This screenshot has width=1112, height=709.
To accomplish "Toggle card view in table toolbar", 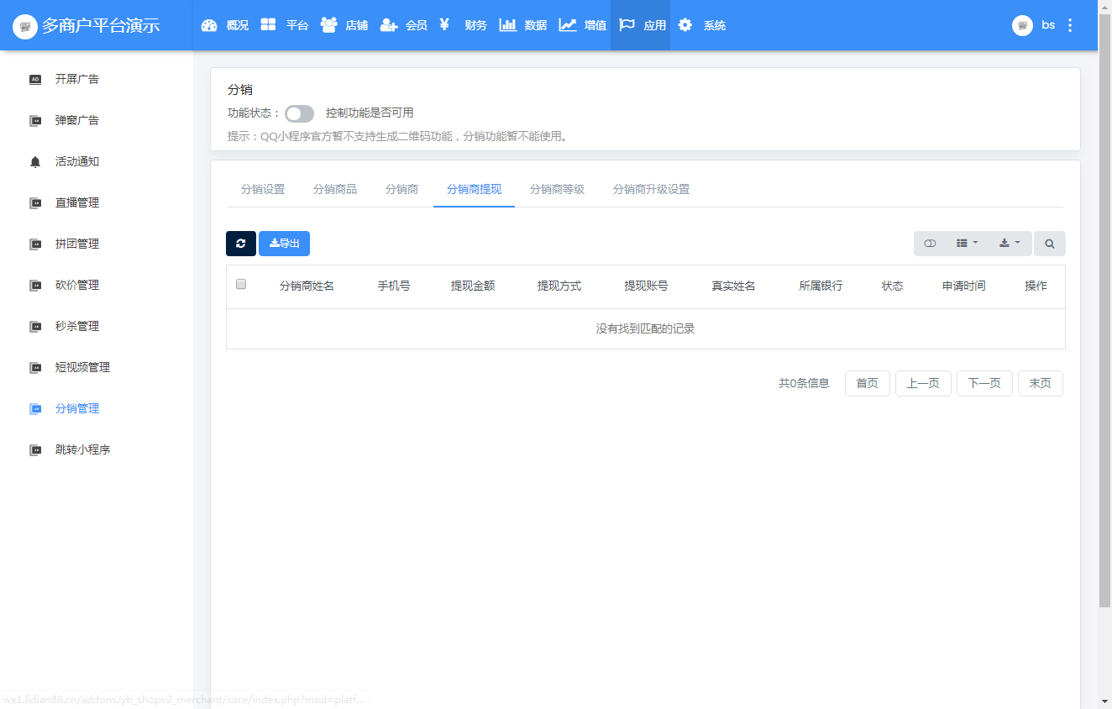I will tap(930, 244).
